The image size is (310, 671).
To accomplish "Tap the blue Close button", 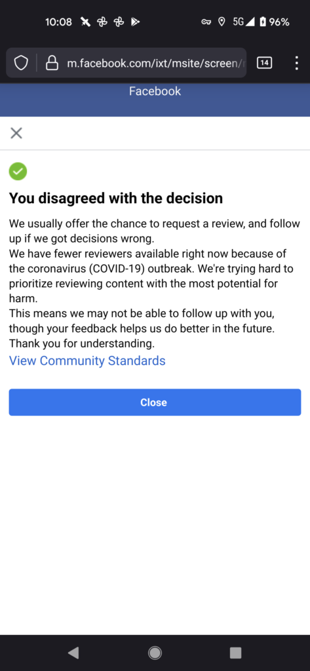I will (155, 402).
